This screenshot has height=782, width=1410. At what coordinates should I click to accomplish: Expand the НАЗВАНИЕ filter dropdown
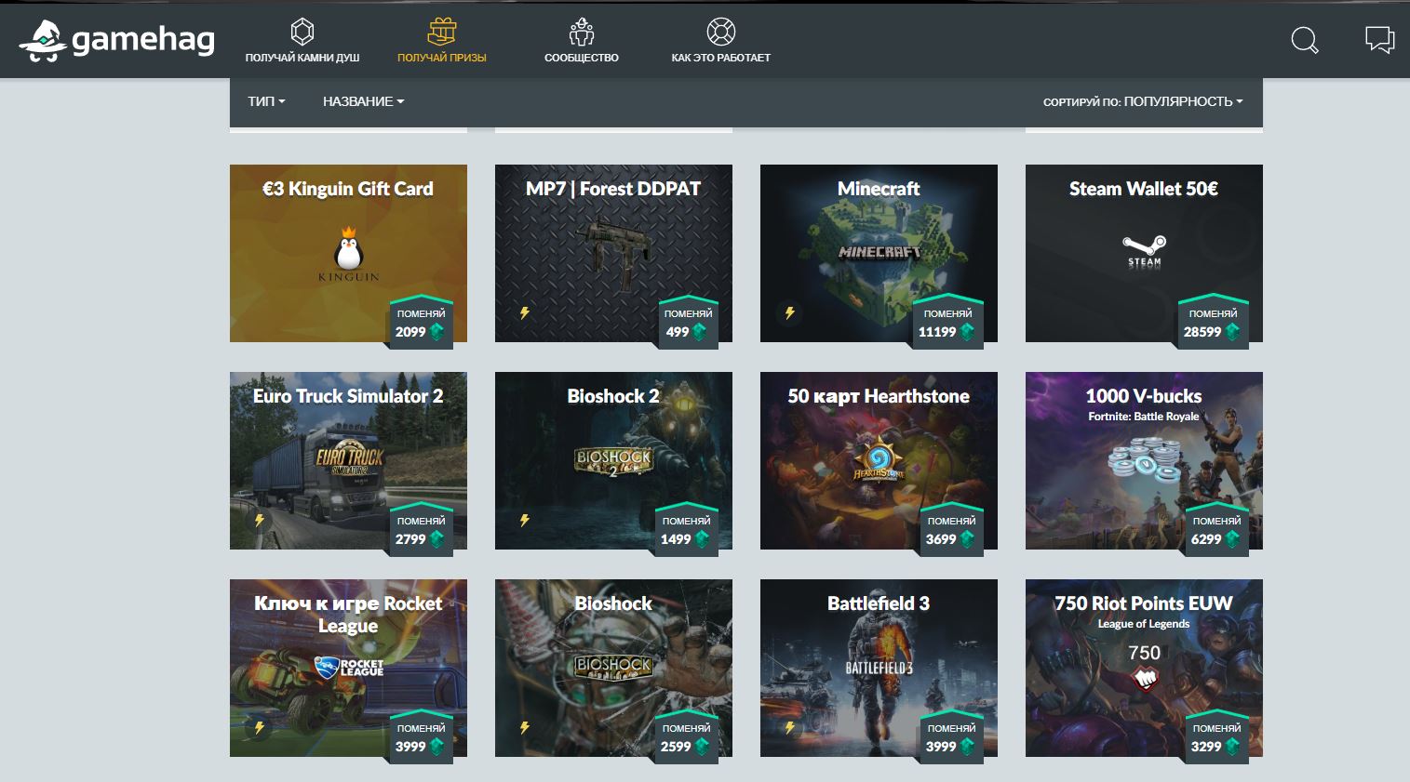tap(364, 101)
